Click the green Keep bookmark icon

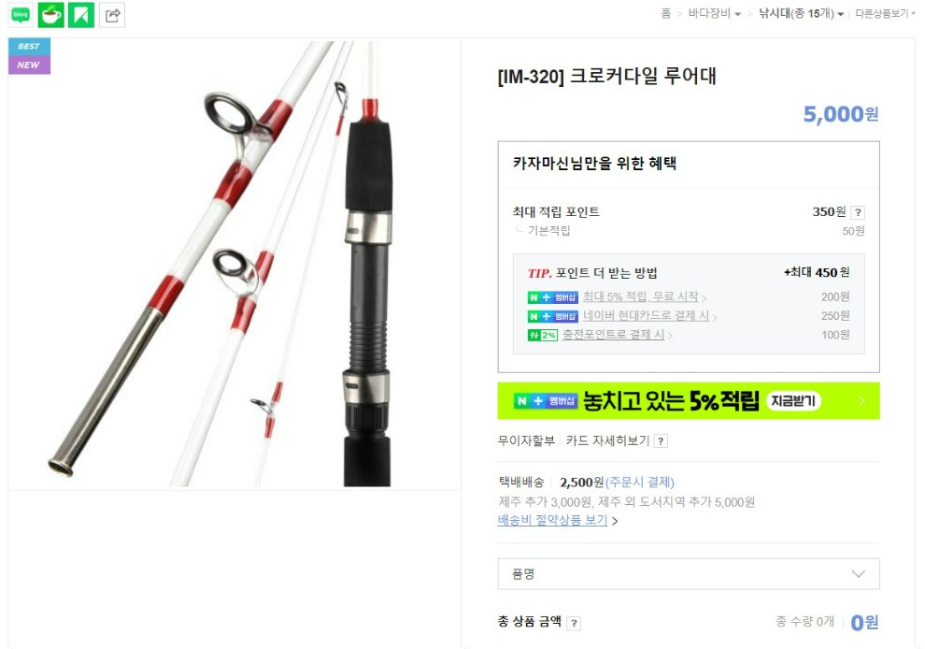point(81,15)
